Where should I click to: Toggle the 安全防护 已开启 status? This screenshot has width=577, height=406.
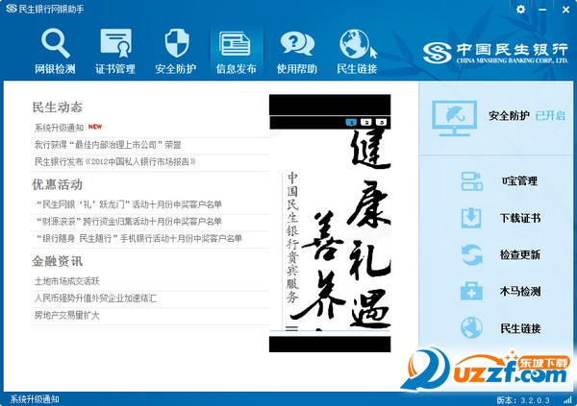[x=550, y=115]
